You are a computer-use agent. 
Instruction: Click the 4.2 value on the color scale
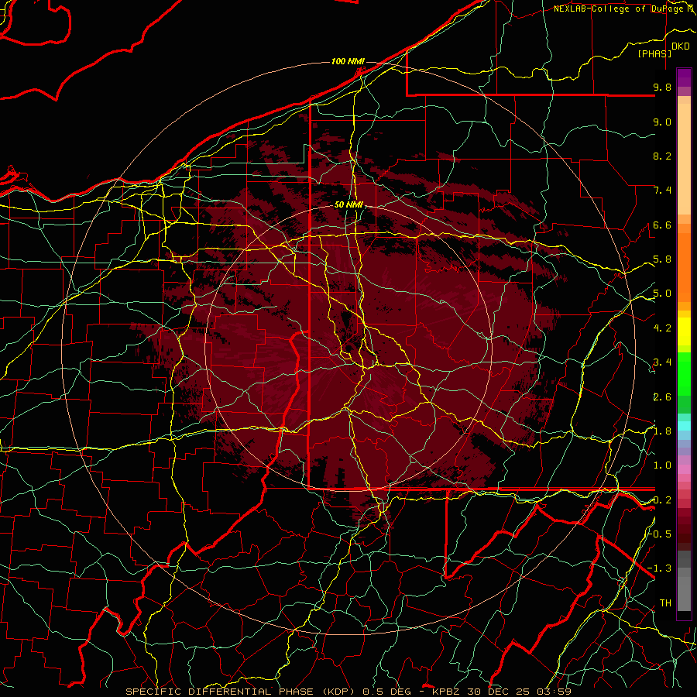[662, 328]
